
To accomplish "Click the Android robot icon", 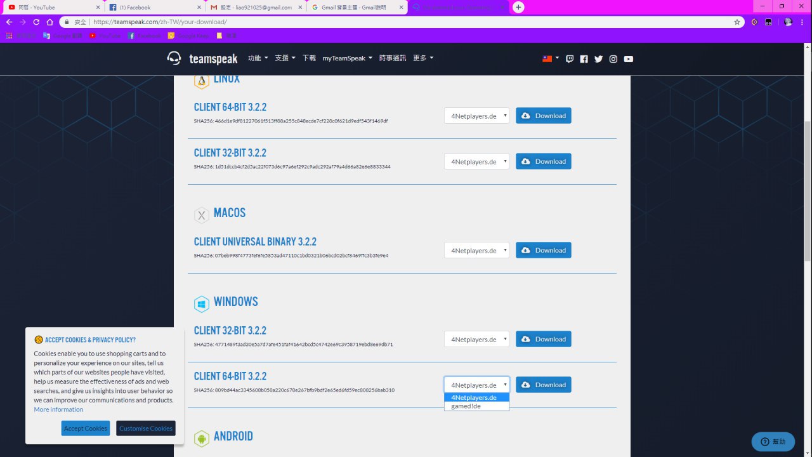I will pyautogui.click(x=201, y=439).
